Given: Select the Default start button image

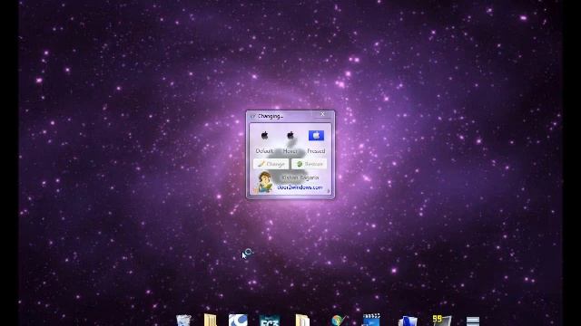Looking at the screenshot, I should tap(264, 136).
